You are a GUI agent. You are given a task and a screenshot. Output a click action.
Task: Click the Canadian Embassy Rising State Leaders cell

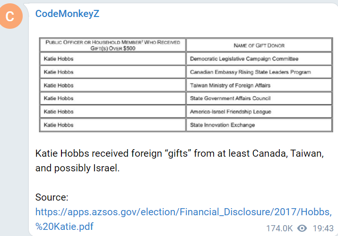click(x=259, y=72)
